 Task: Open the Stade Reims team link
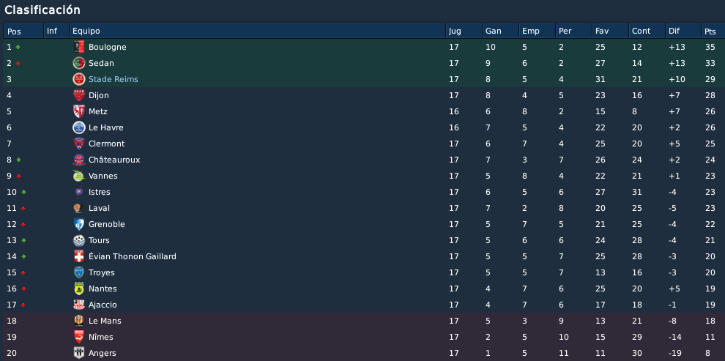[x=114, y=80]
